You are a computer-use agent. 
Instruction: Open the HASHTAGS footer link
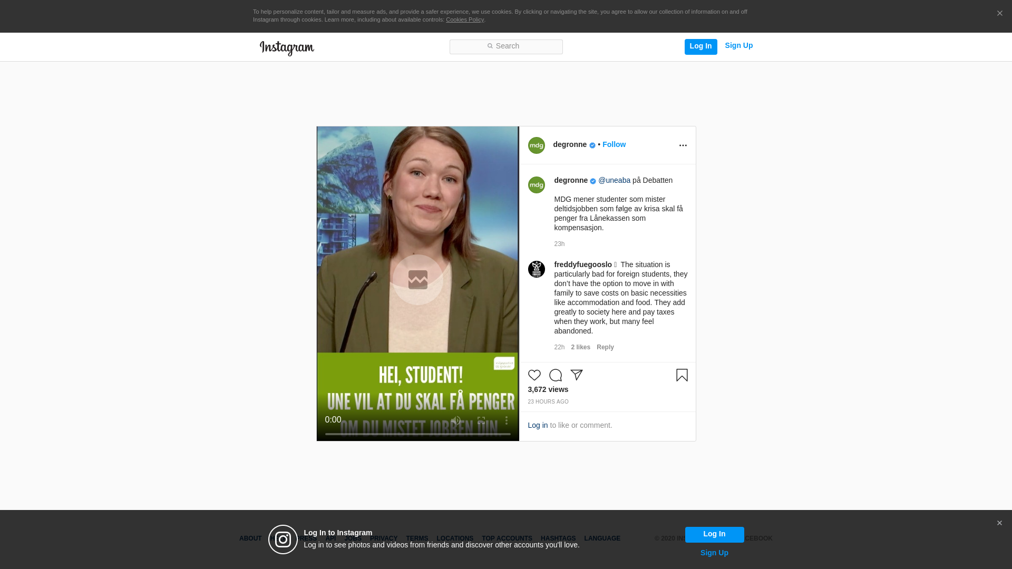click(558, 538)
